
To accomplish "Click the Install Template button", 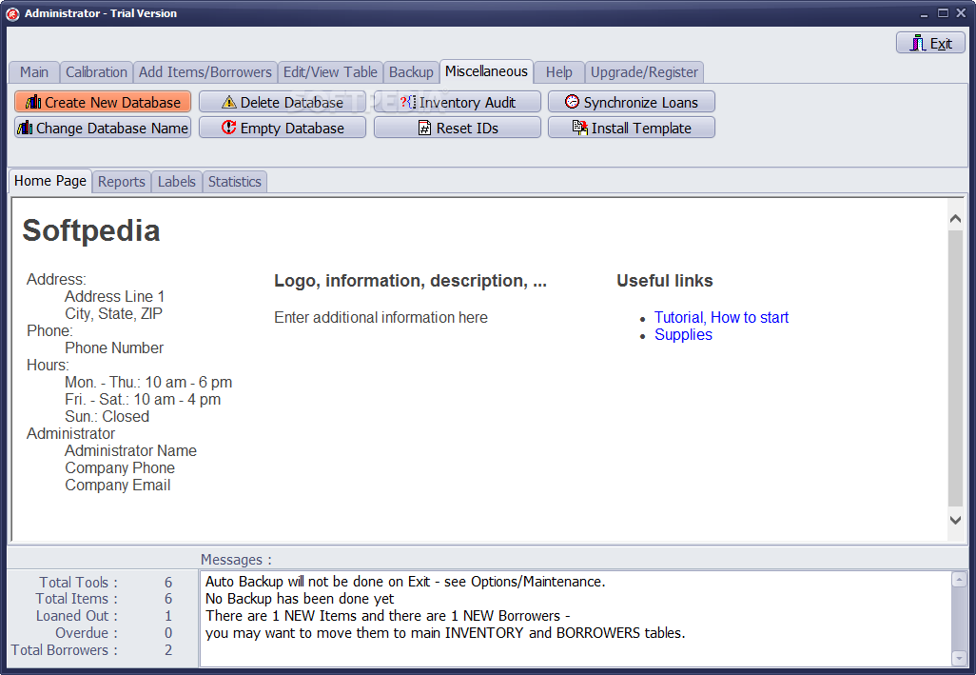I will point(631,128).
